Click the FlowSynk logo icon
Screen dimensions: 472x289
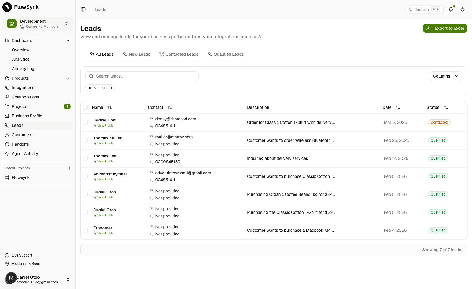point(7,7)
